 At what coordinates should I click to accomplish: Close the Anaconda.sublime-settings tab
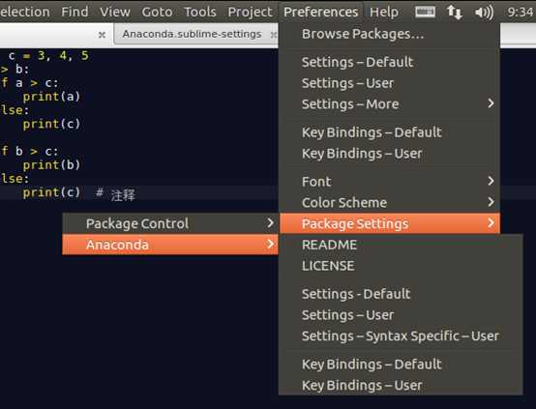tap(273, 35)
